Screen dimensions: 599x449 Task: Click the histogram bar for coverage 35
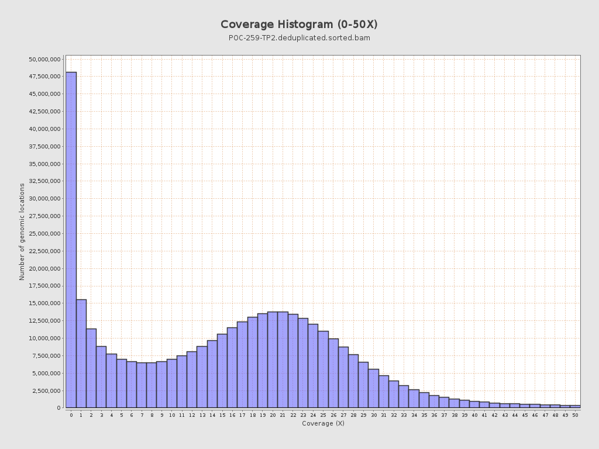pos(424,400)
